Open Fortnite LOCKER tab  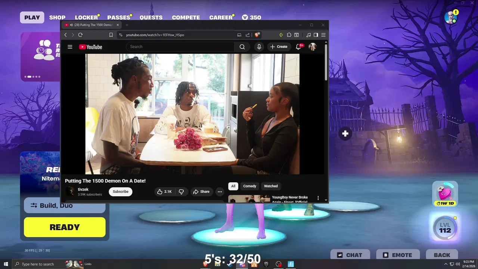point(86,18)
